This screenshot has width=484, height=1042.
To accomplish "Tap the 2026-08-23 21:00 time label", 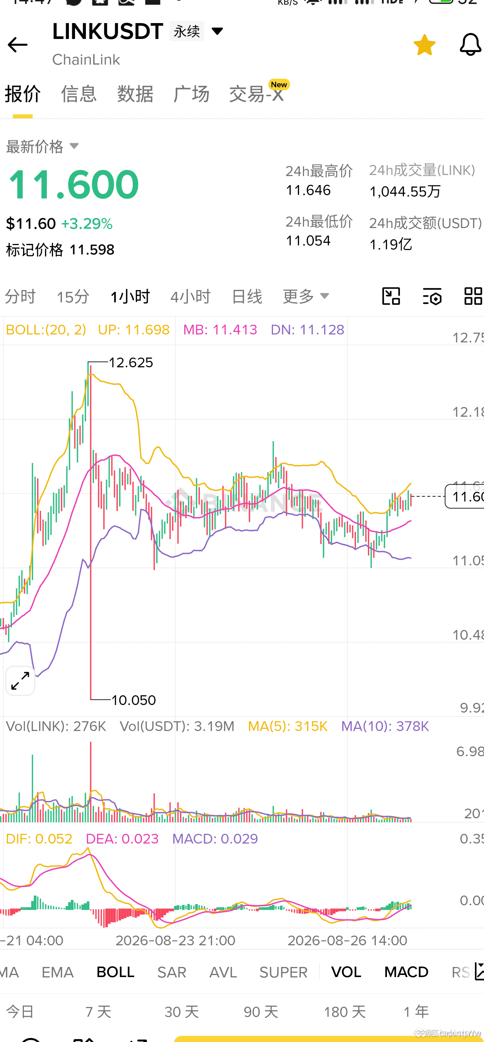I will [x=176, y=941].
